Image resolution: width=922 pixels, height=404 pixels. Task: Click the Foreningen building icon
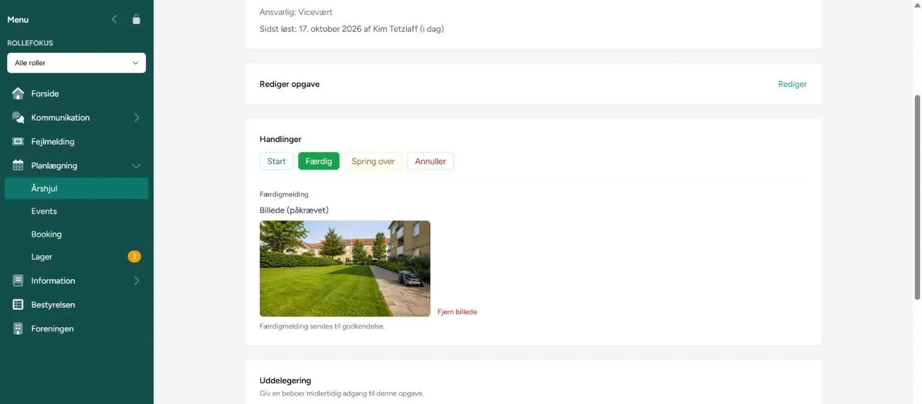tap(18, 328)
